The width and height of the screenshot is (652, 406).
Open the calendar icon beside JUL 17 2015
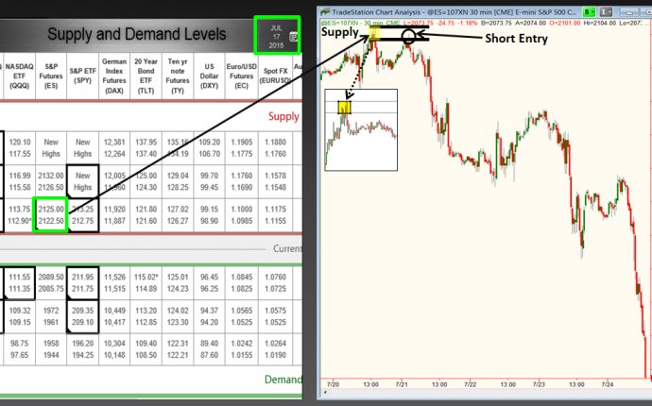293,37
